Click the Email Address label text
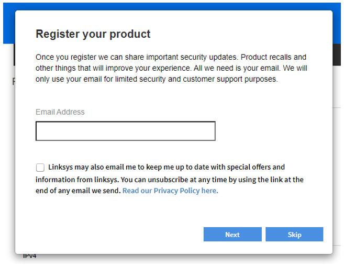This screenshot has width=344, height=266. click(60, 112)
